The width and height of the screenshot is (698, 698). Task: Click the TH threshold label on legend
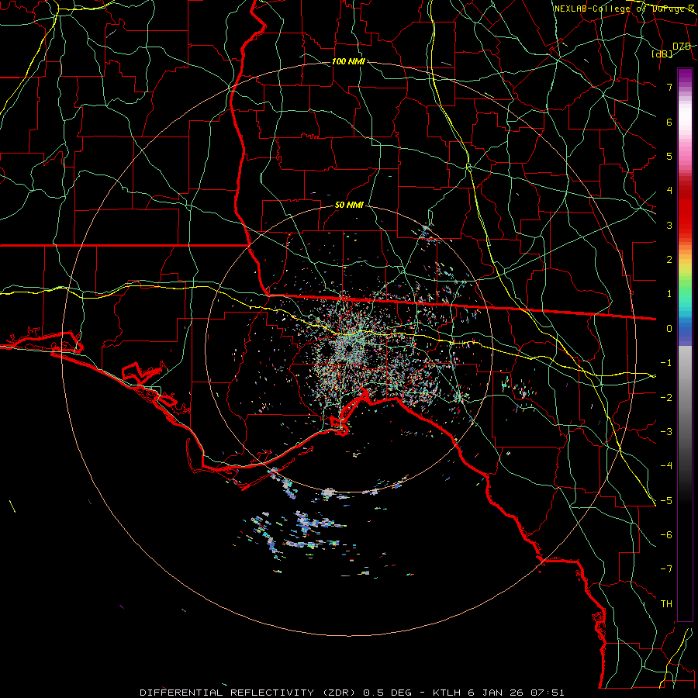[666, 604]
